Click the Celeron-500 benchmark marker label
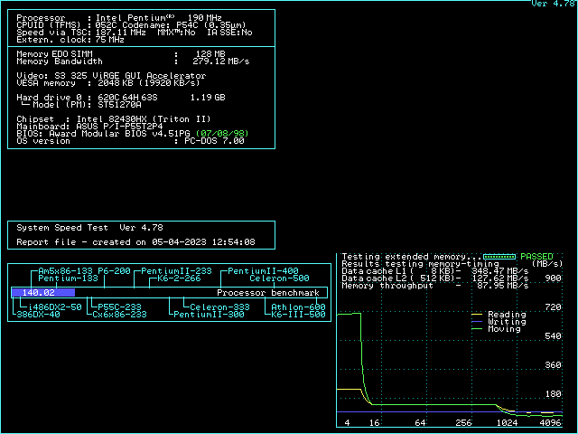Image resolution: width=578 pixels, height=434 pixels. coord(273,278)
